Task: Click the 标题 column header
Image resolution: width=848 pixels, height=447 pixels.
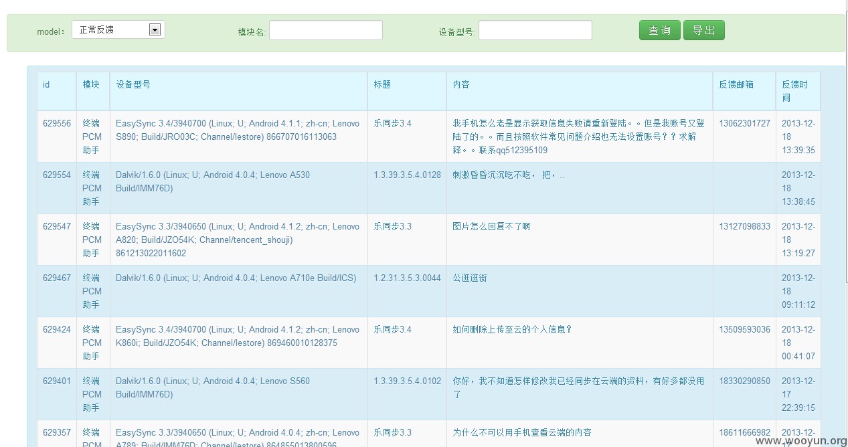Action: pyautogui.click(x=382, y=84)
